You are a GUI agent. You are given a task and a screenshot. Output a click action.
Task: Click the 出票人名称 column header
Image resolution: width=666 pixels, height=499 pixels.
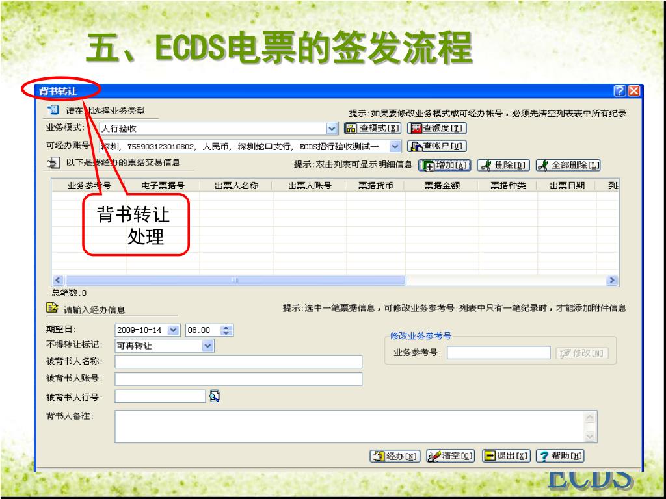pos(236,185)
